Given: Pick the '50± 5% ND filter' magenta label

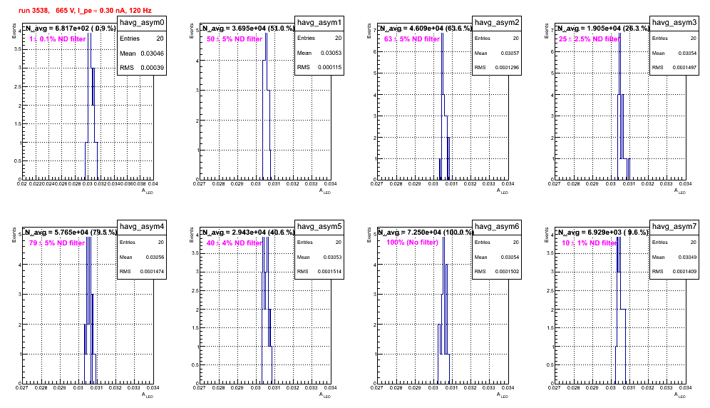Looking at the screenshot, I should pos(235,39).
